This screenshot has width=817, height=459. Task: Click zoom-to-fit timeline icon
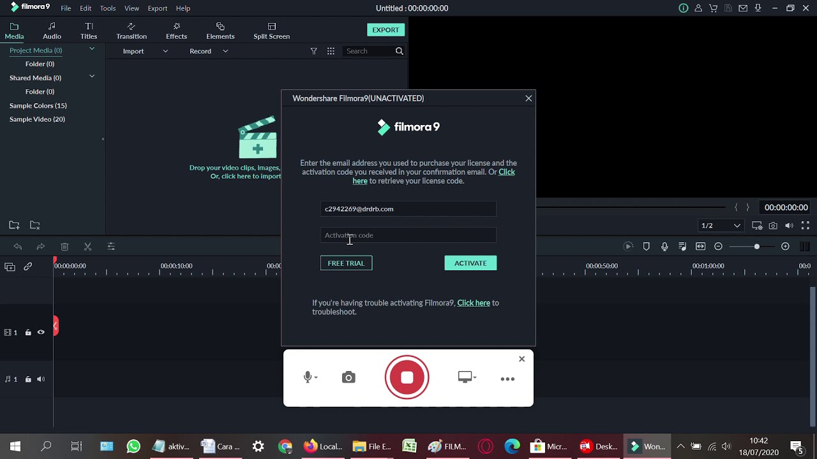[x=700, y=247]
